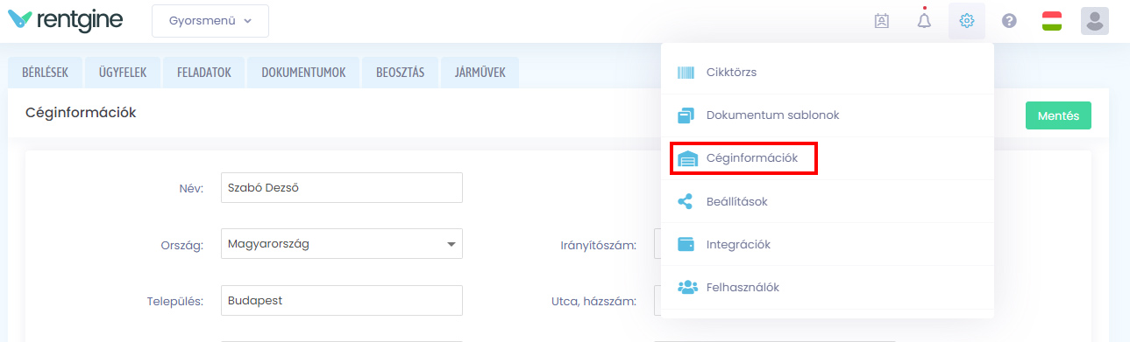The width and height of the screenshot is (1130, 342).
Task: Switch to the DOKUMENTUMOK tab
Action: (x=303, y=73)
